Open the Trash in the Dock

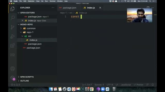tap(114, 89)
